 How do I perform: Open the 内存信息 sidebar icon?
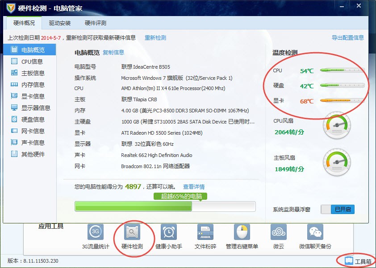tap(14, 85)
